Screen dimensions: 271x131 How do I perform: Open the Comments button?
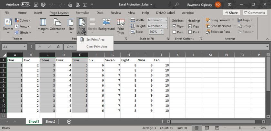(255, 13)
